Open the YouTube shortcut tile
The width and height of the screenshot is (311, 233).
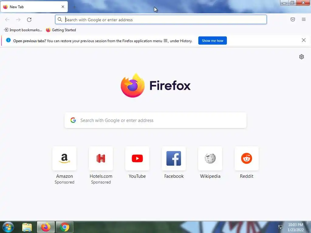pos(137,158)
